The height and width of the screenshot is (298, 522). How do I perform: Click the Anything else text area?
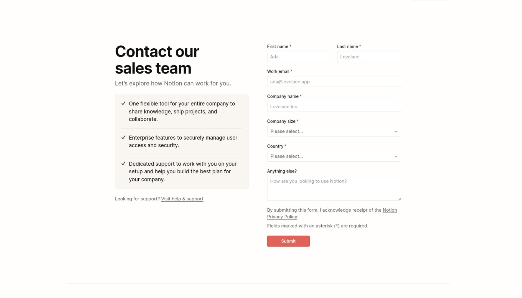click(334, 188)
